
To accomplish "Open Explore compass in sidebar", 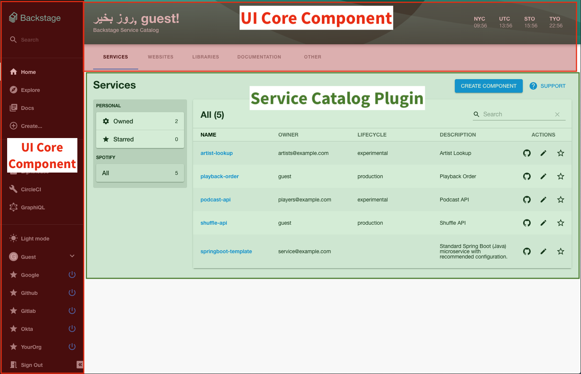I will (x=14, y=90).
